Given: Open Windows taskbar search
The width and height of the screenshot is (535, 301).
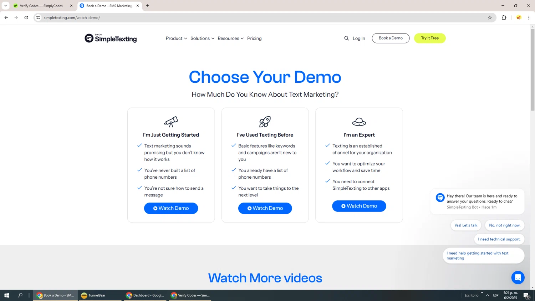Looking at the screenshot, I should click(x=20, y=295).
